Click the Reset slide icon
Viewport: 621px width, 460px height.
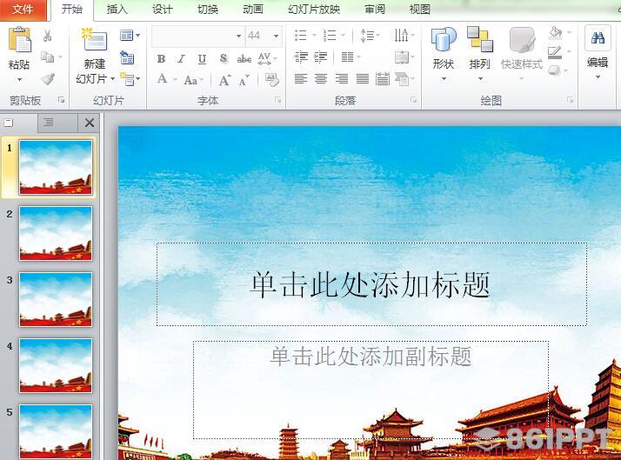click(x=127, y=57)
